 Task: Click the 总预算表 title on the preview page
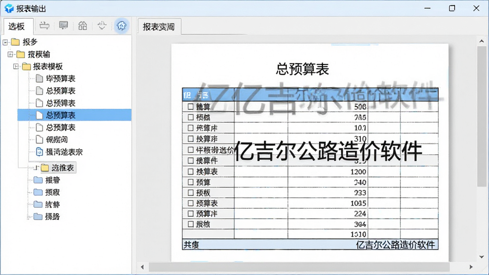pyautogui.click(x=302, y=69)
